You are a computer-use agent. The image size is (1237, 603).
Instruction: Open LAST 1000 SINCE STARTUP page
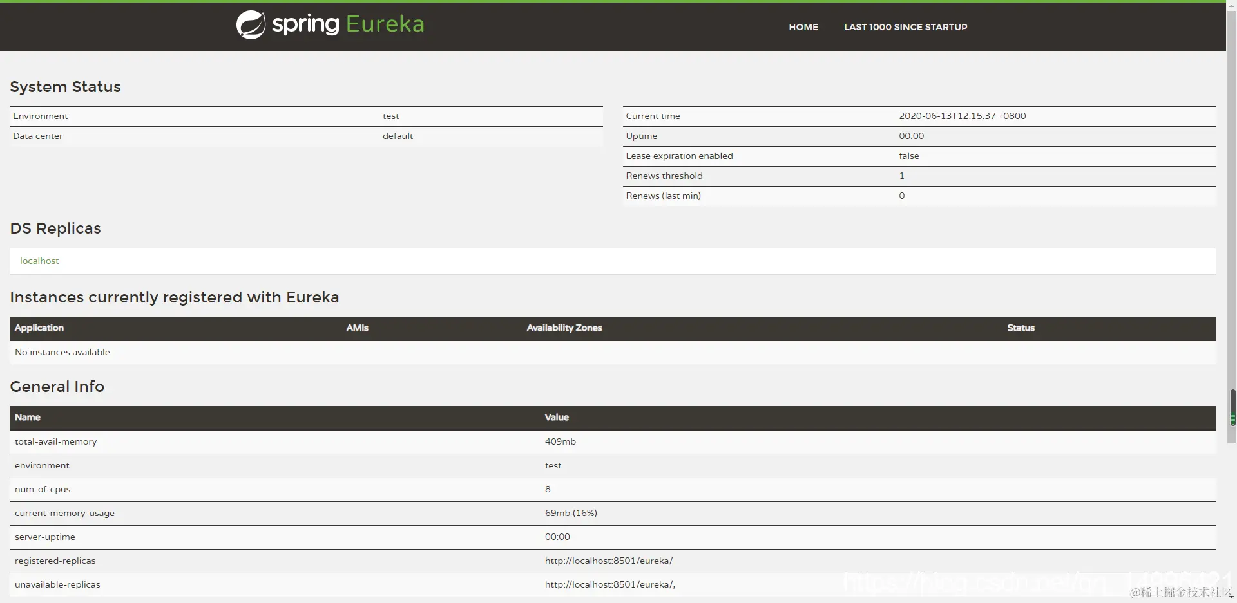coord(905,27)
